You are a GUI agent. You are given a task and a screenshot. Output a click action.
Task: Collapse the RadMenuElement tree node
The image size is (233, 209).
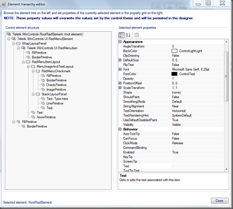click(9, 39)
